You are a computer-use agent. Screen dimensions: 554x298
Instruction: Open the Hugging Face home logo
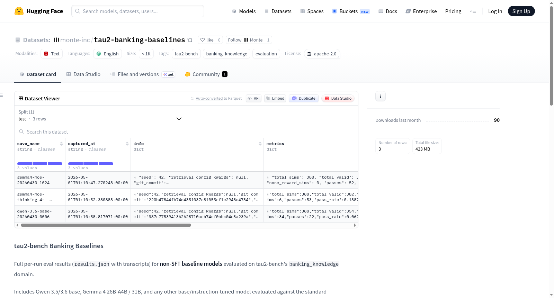(39, 11)
